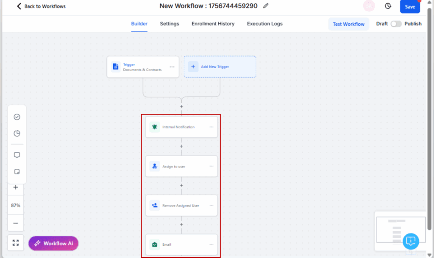
Task: Go Back to Workflows
Action: click(45, 6)
